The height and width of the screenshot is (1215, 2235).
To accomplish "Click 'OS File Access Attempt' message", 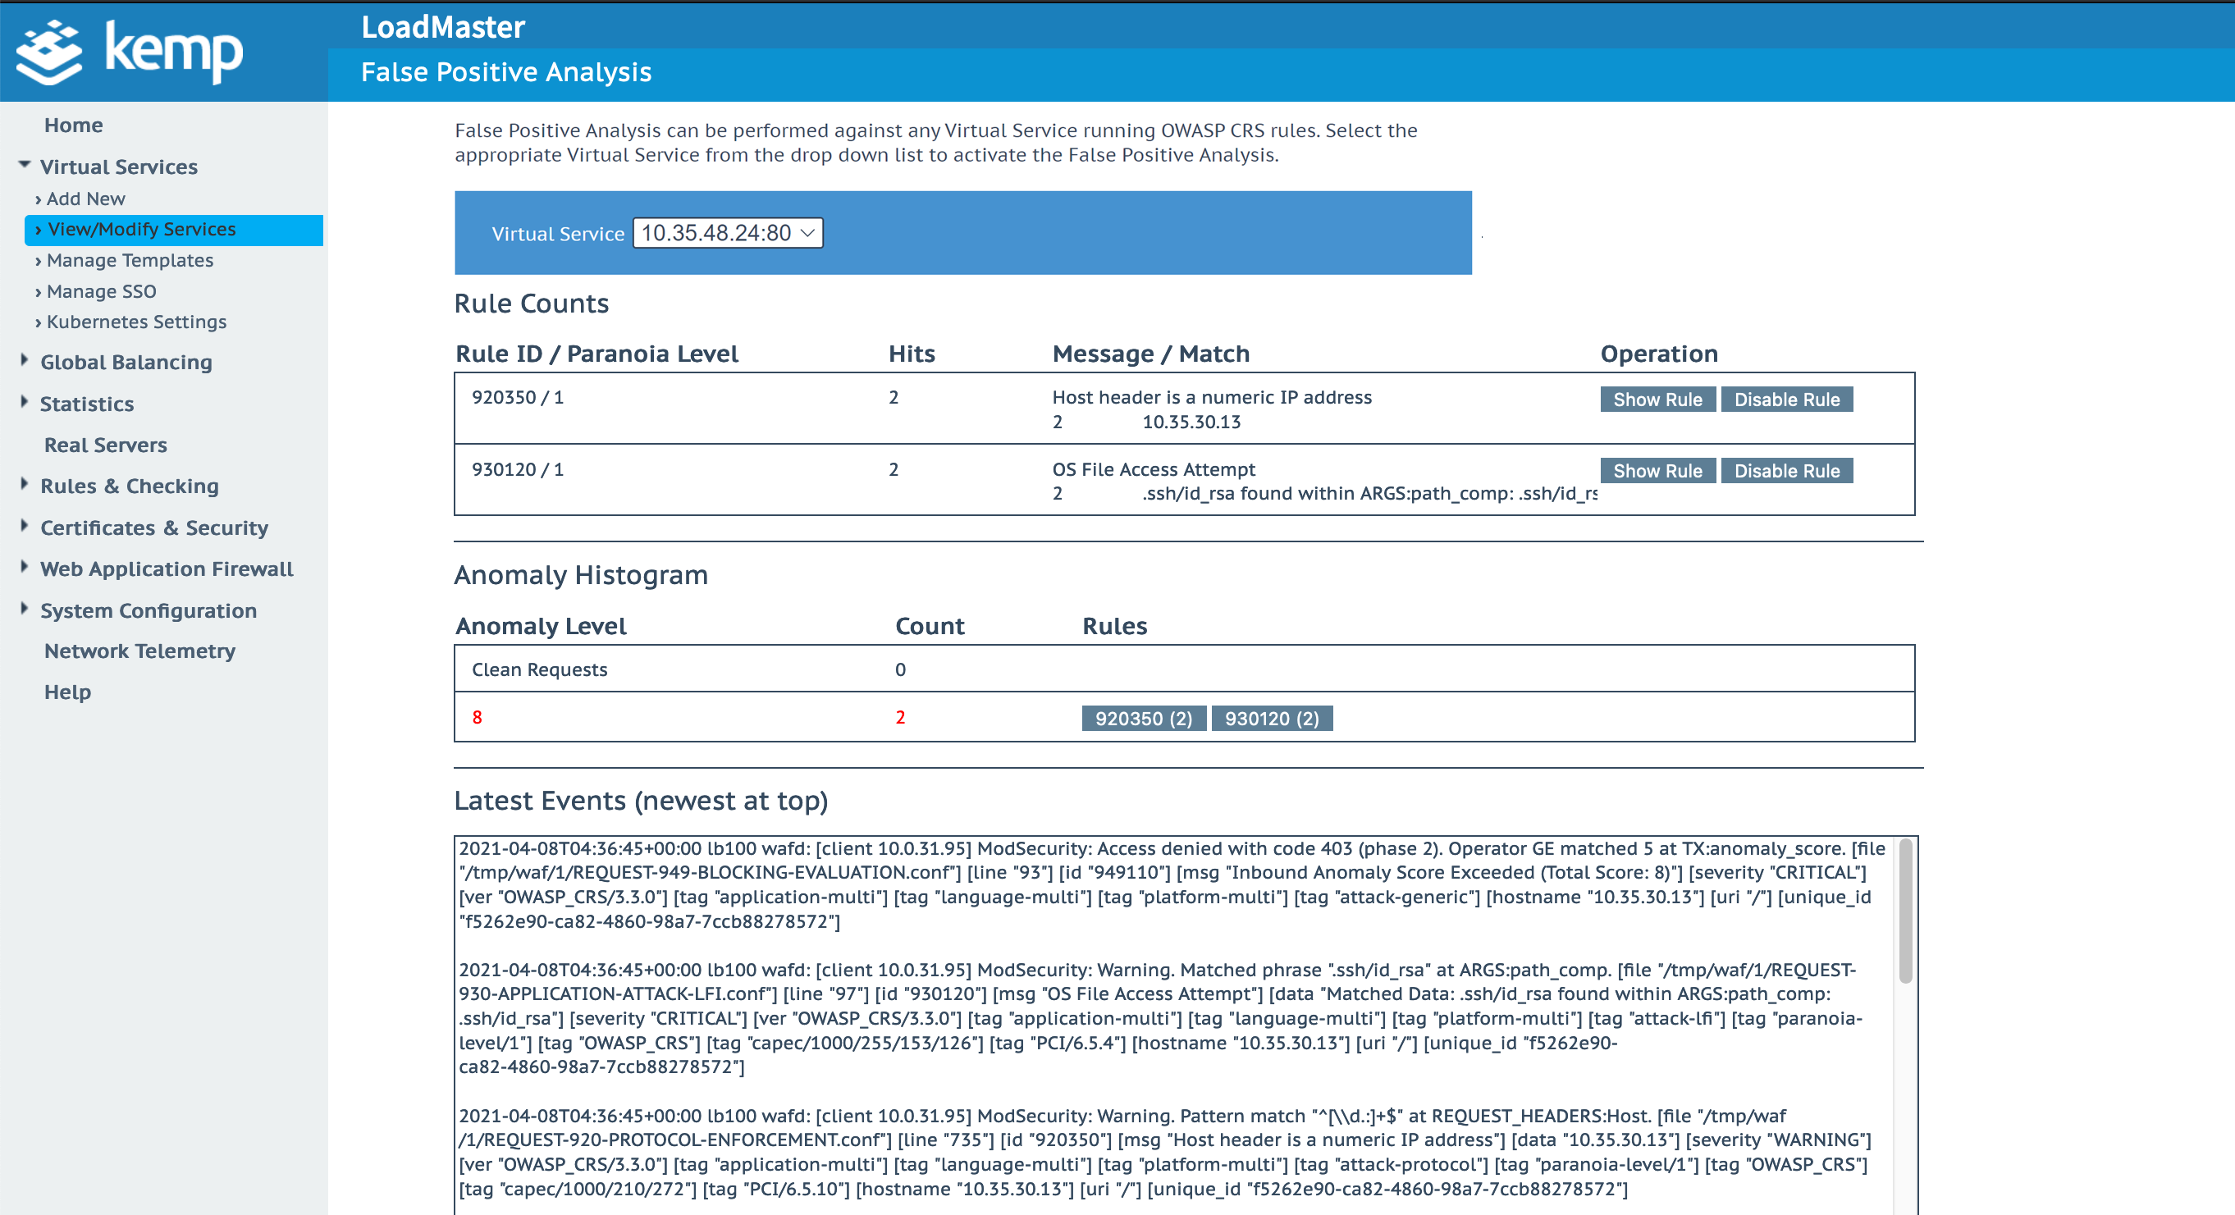I will pyautogui.click(x=1153, y=469).
